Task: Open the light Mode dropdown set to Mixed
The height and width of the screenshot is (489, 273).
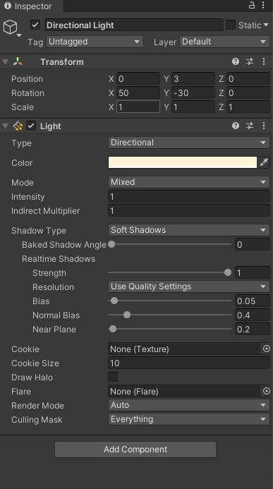Action: click(x=189, y=182)
